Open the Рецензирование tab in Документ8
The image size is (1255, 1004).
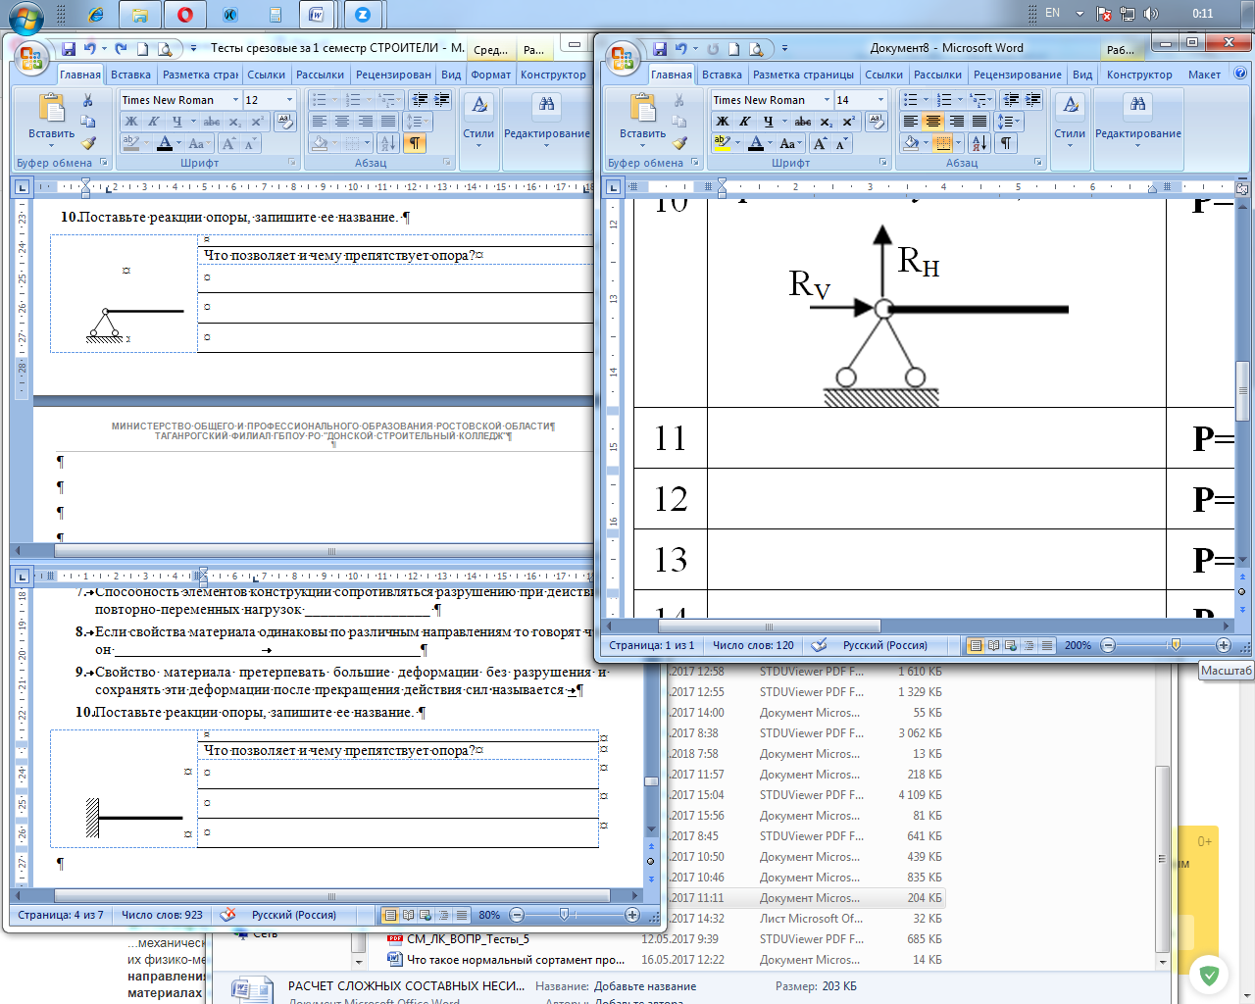point(1017,75)
